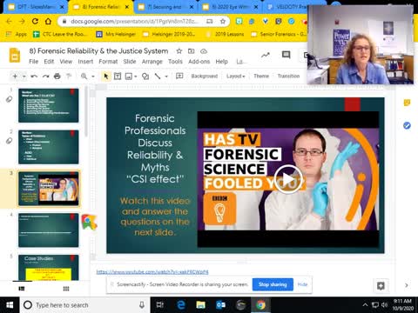This screenshot has width=418, height=313.
Task: Select the text box tool
Action: pos(118,77)
